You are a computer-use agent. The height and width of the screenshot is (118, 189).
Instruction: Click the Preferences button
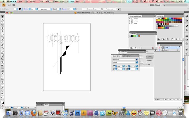[109, 9]
